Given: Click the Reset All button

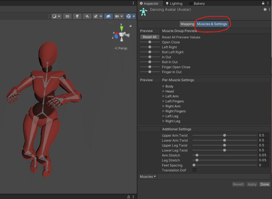Looking at the screenshot, I should click(x=150, y=37).
